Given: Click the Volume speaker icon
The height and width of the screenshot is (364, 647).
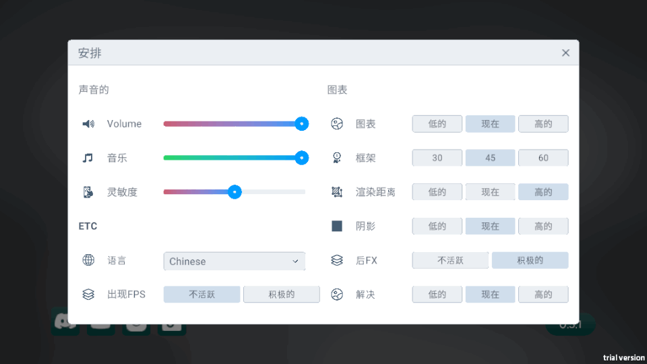Looking at the screenshot, I should (88, 124).
